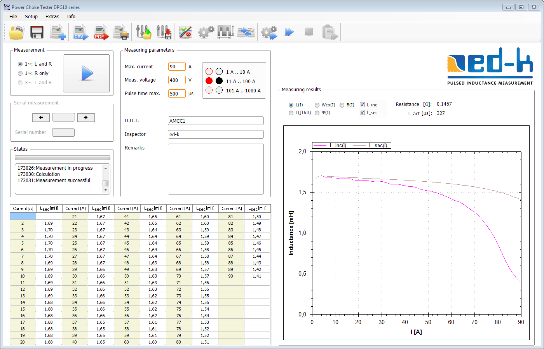Click the floppy disk save icon
The width and height of the screenshot is (544, 349).
pos(37,32)
